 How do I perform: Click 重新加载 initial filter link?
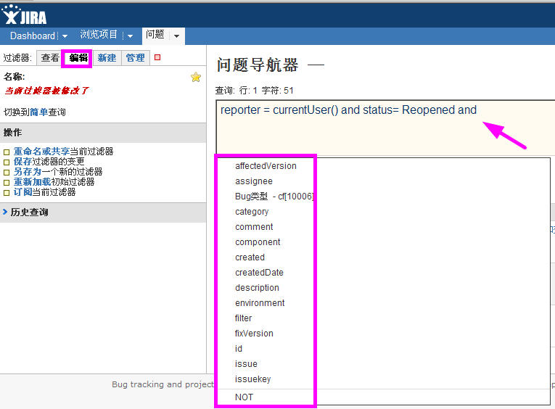coord(32,182)
